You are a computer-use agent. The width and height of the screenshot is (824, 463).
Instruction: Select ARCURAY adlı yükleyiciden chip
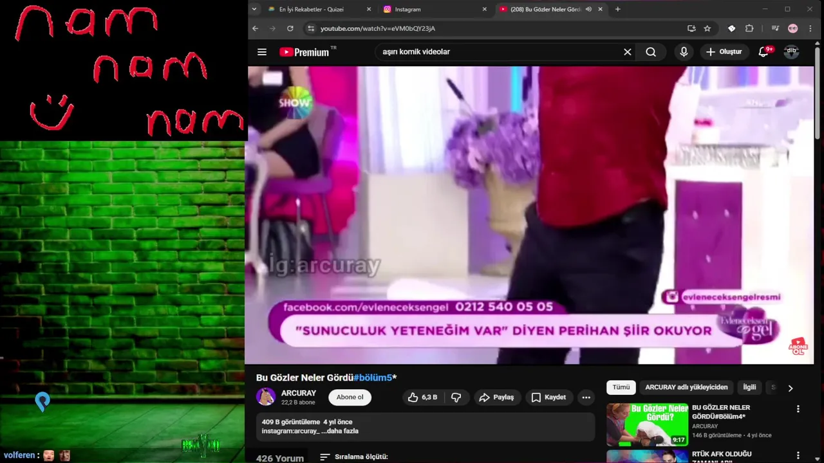686,387
